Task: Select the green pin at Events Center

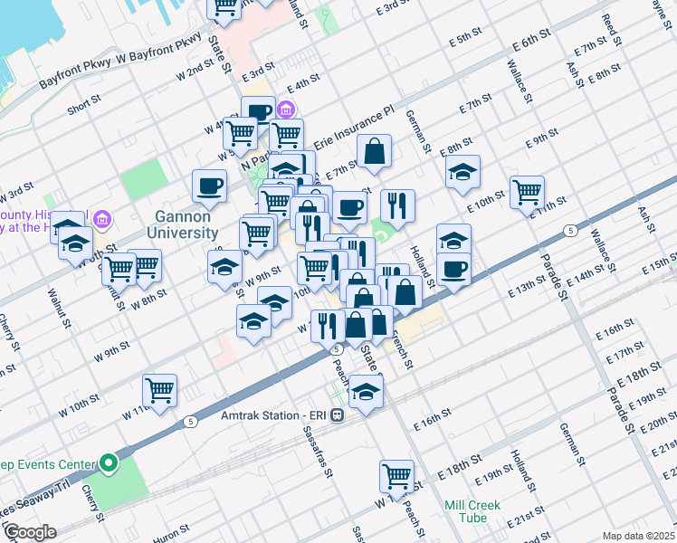Action: point(110,464)
